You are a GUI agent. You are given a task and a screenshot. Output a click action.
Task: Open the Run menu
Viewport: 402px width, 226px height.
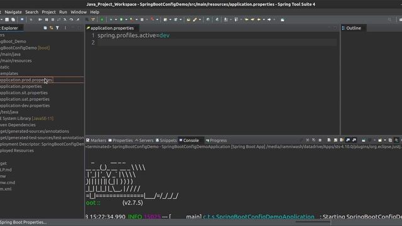click(63, 12)
